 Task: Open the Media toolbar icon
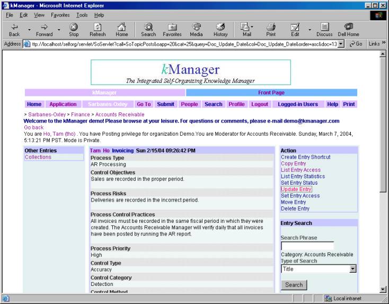[x=196, y=27]
